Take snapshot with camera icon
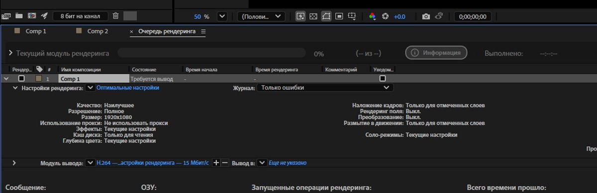Image resolution: width=597 pixels, height=193 pixels. [x=426, y=16]
